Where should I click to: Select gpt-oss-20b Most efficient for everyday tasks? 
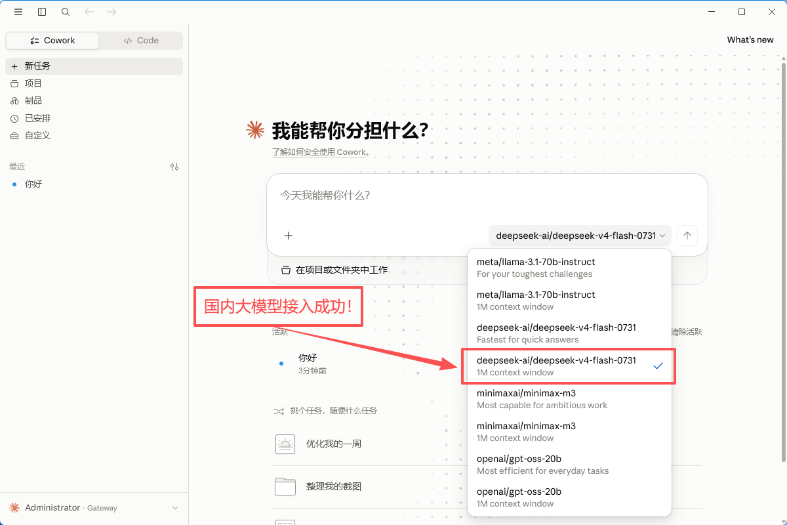pos(569,465)
